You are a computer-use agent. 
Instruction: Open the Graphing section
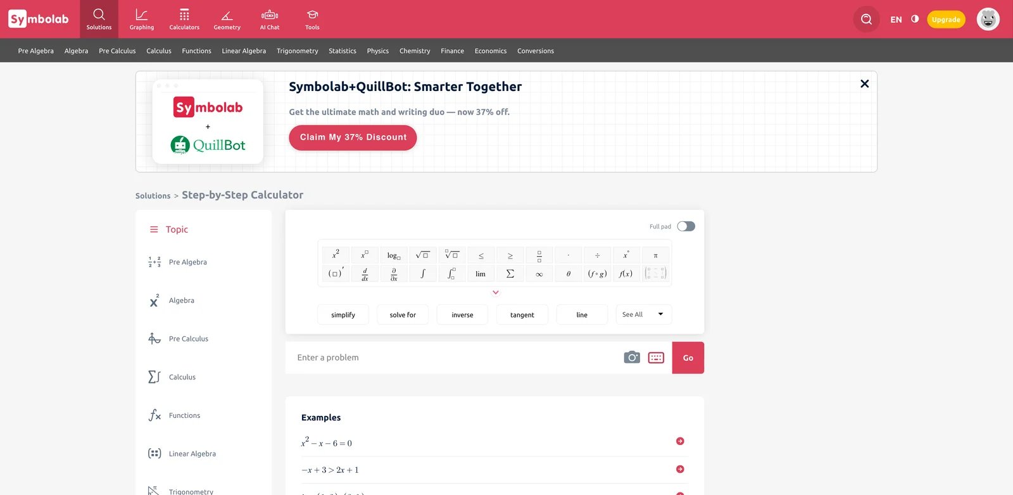tap(142, 19)
